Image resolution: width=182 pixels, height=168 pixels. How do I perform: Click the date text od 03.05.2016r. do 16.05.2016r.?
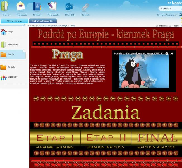tap(157, 147)
